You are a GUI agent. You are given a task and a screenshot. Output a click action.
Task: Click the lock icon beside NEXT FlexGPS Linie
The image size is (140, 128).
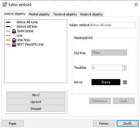[14, 45]
